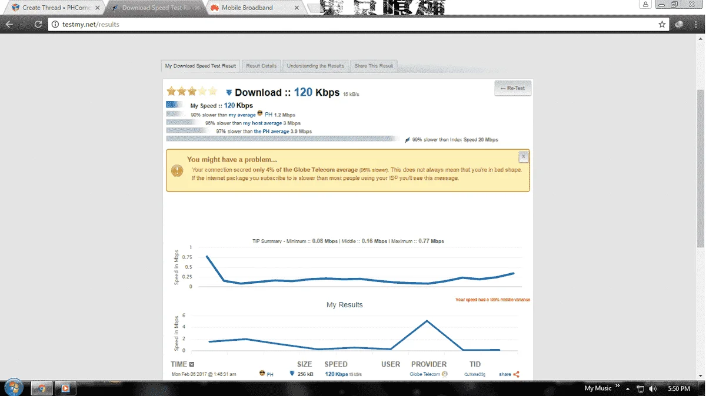706x396 pixels.
Task: Follow the 'the PH average' link
Action: 272,132
